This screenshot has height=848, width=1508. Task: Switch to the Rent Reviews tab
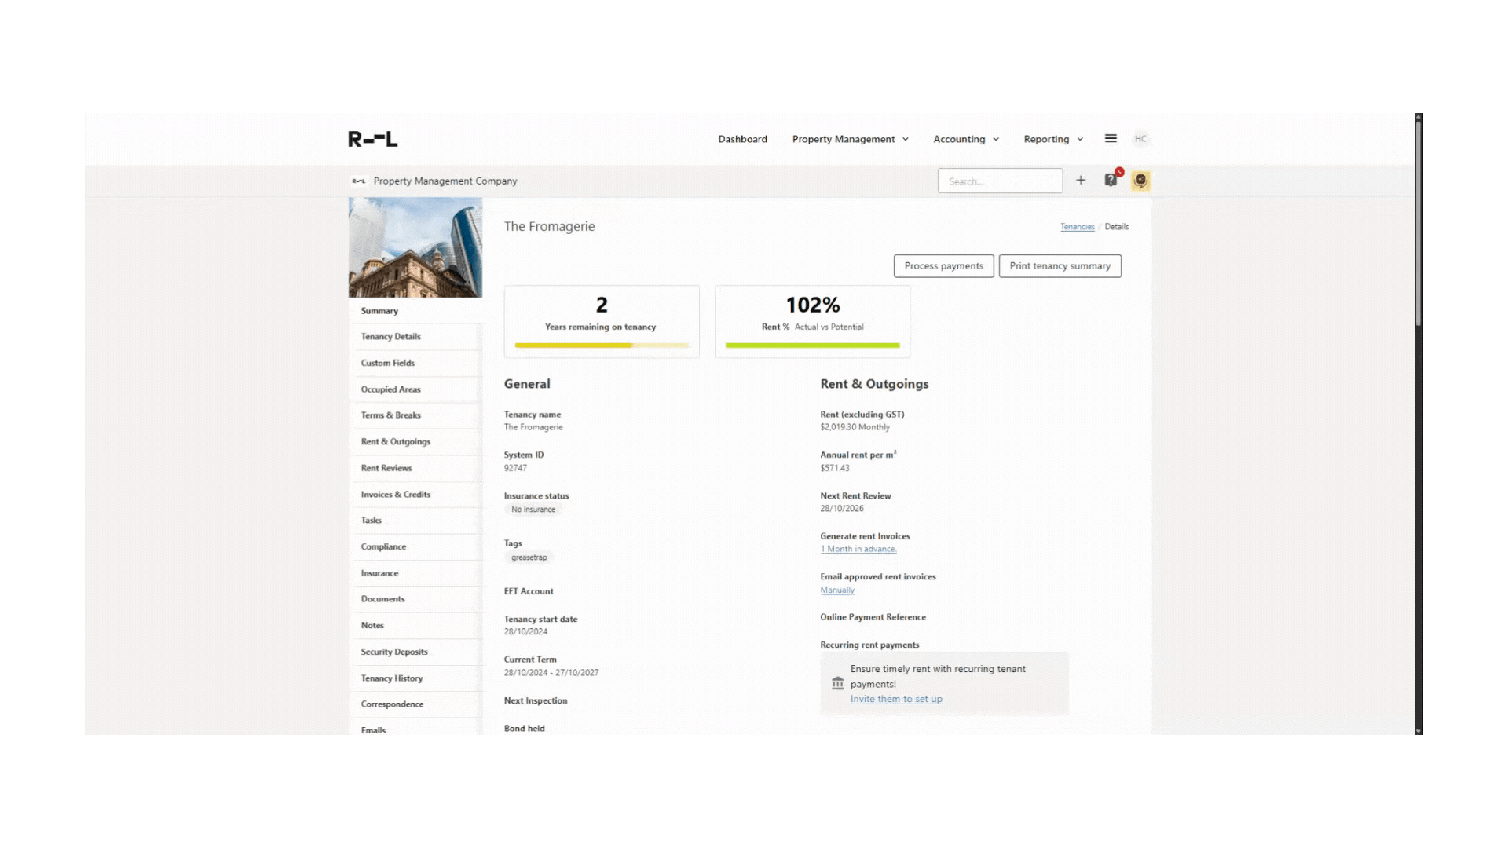point(386,467)
